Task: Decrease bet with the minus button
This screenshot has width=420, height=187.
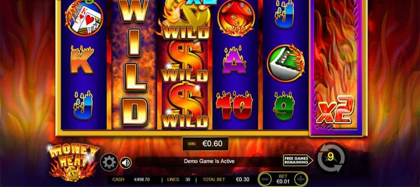Action: pos(265,179)
